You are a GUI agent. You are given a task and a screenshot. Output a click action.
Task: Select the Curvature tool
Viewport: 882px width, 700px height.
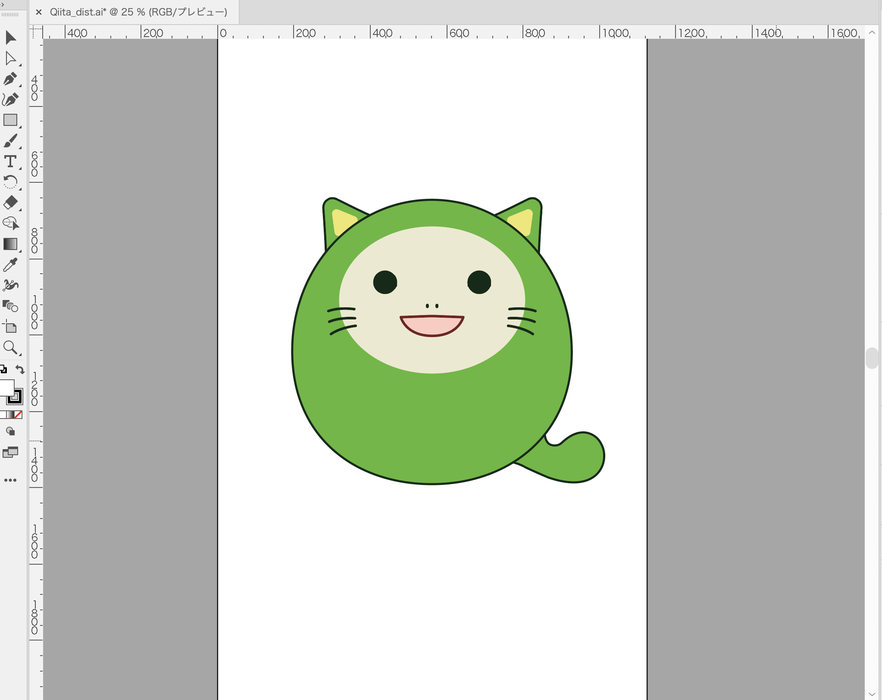pos(11,100)
